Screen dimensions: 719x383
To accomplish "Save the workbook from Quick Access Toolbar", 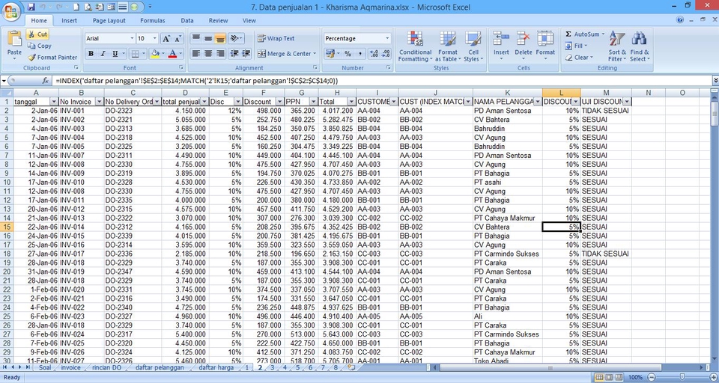I will (31, 7).
